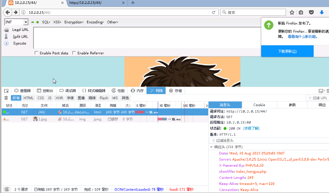The width and height of the screenshot is (329, 193).
Task: Filter requests by 媒体 media
Action: [x=92, y=98]
